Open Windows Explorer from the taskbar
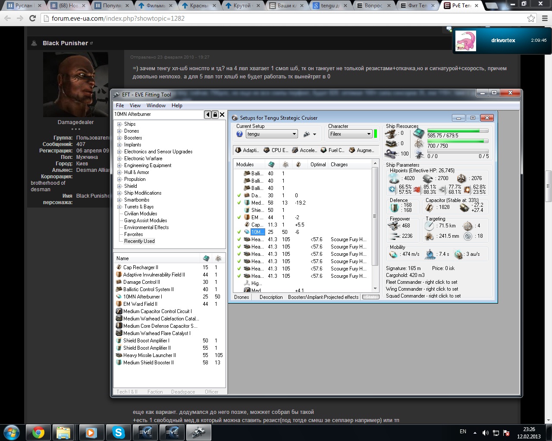Viewport: 552px width, 441px height. (x=64, y=432)
